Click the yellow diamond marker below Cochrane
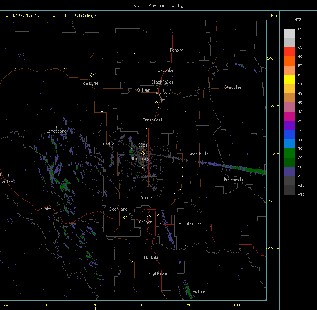The height and width of the screenshot is (310, 317). click(x=125, y=217)
